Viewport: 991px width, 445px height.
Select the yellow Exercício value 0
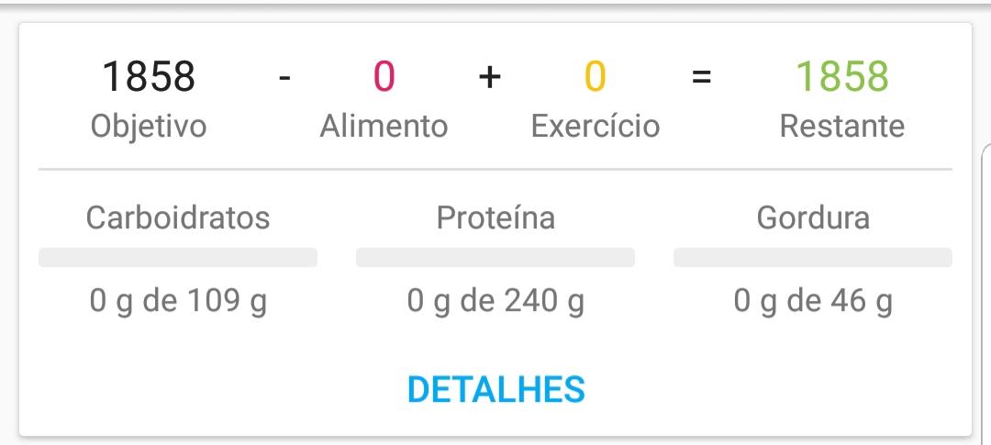pyautogui.click(x=596, y=76)
